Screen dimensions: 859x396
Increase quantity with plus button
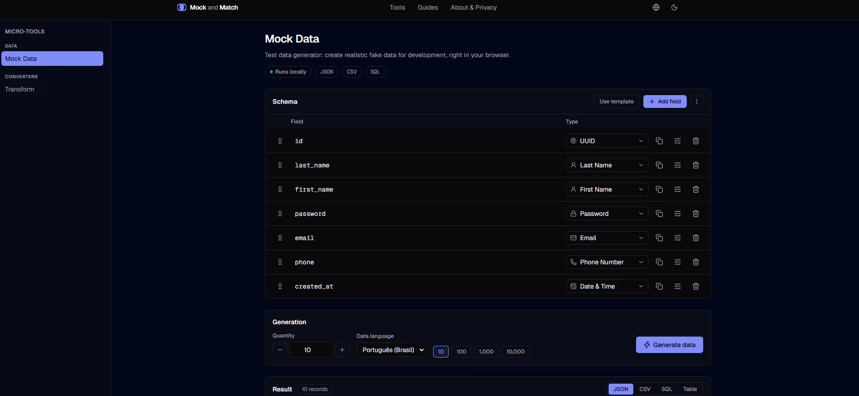coord(342,350)
